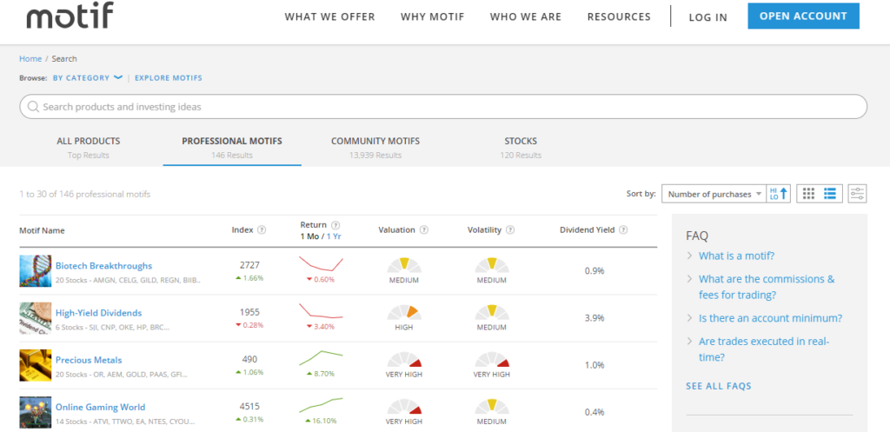Click 'Is there an account minimum?' link
The height and width of the screenshot is (432, 890).
point(770,318)
